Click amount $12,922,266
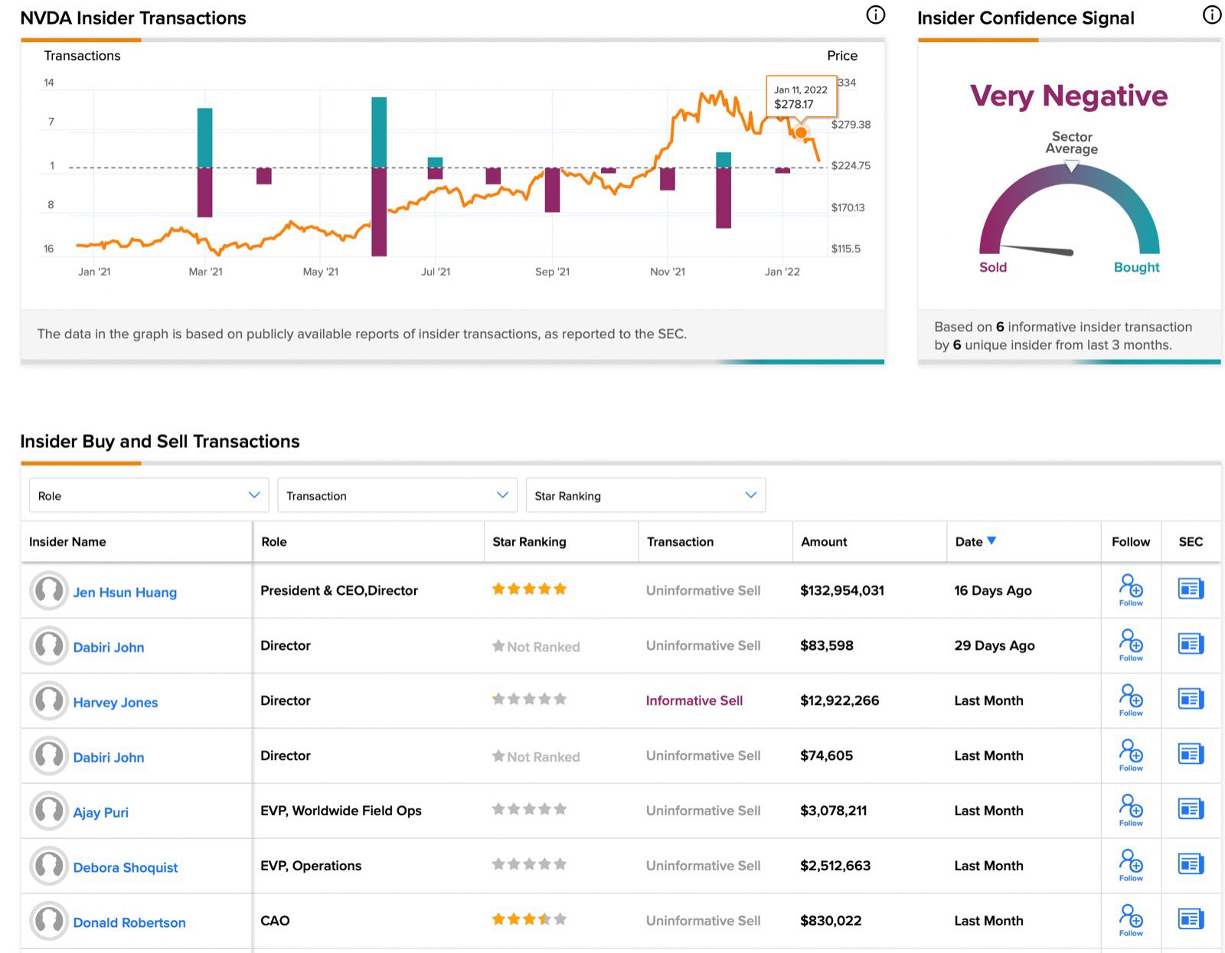The width and height of the screenshot is (1225, 953). 840,700
